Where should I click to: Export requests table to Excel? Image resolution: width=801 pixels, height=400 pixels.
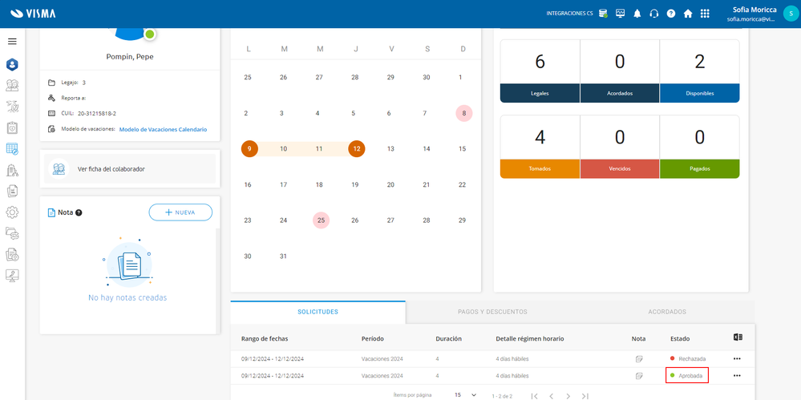pos(737,337)
